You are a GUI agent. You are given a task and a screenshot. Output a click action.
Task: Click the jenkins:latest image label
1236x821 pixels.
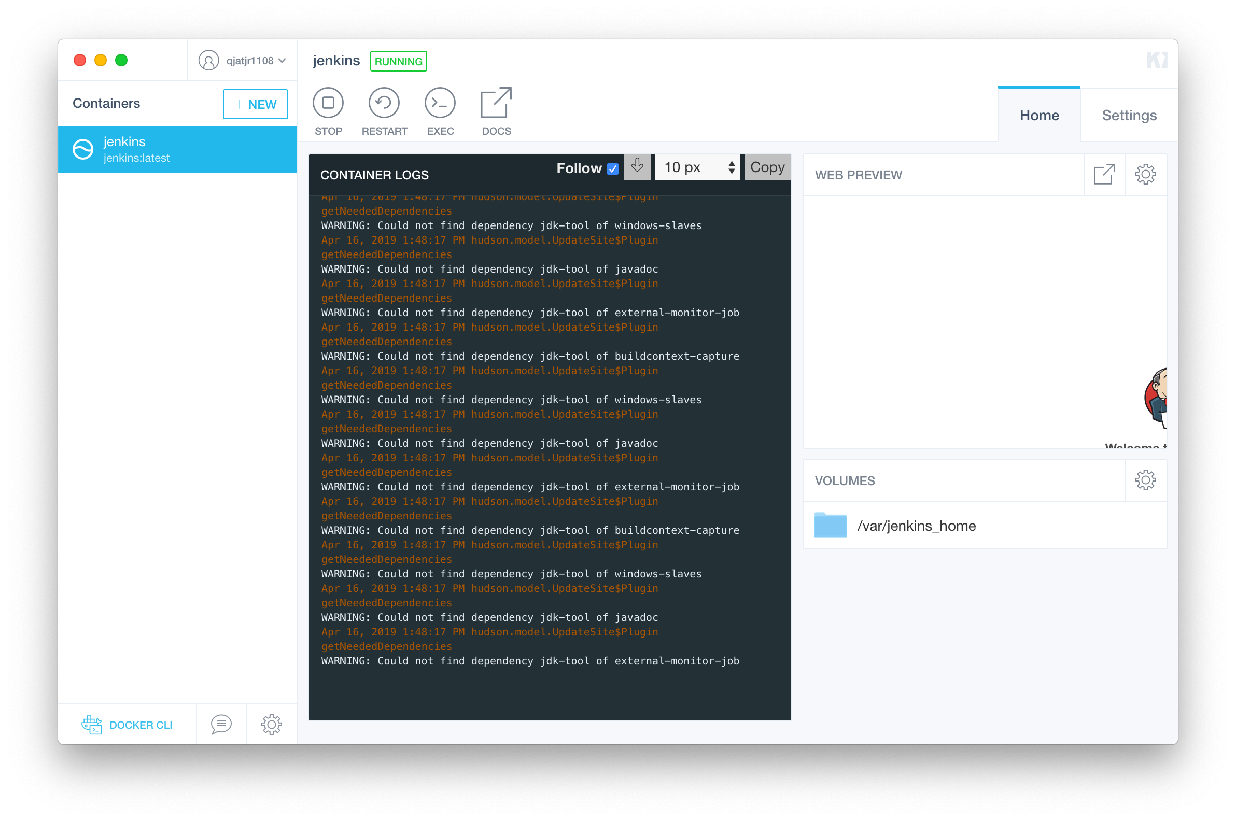coord(137,158)
